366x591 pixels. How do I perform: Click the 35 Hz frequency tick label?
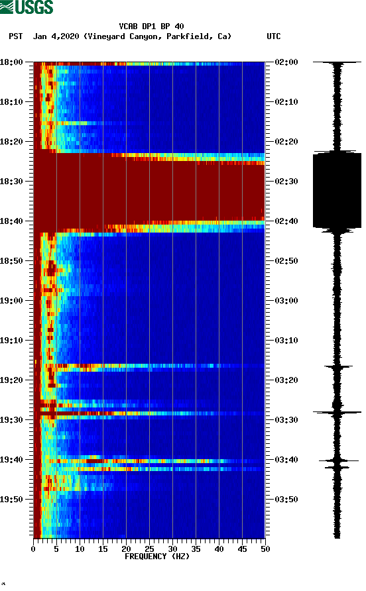tap(196, 549)
